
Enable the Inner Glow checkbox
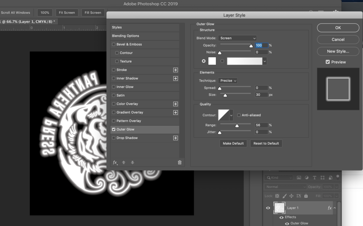click(x=114, y=87)
